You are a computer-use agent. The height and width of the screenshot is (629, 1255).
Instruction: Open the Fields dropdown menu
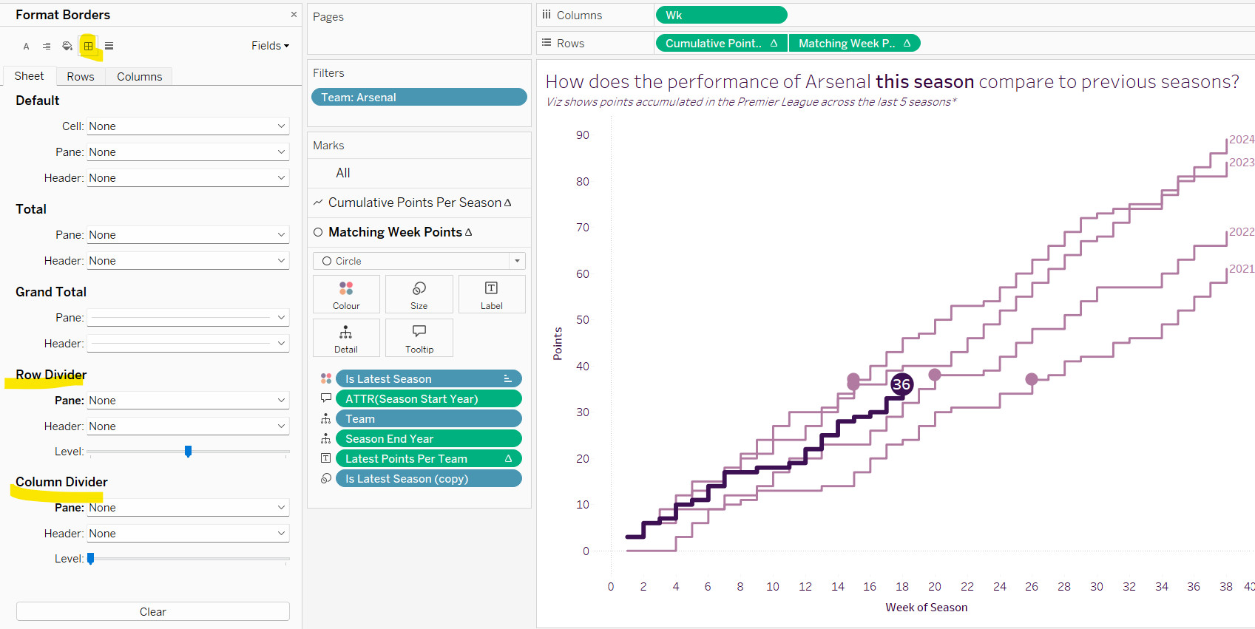[270, 46]
